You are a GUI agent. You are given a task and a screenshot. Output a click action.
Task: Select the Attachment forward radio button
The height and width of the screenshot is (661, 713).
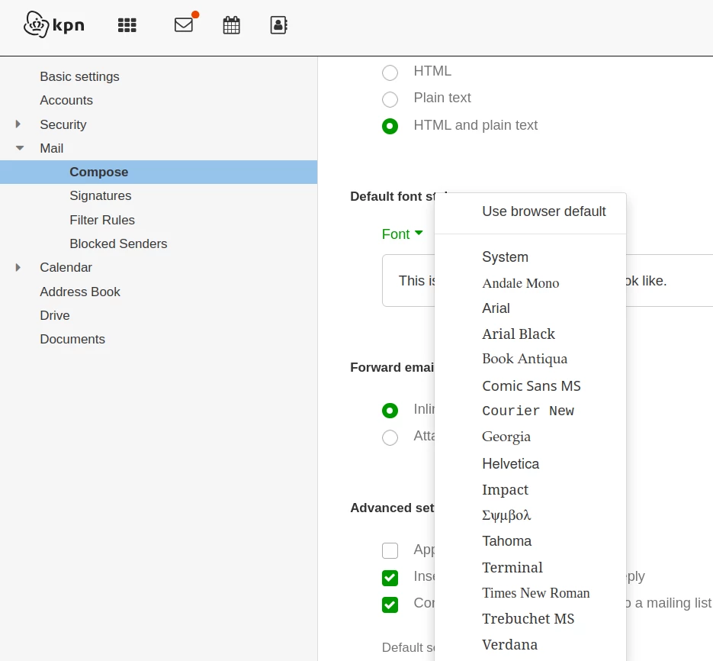[x=390, y=437]
